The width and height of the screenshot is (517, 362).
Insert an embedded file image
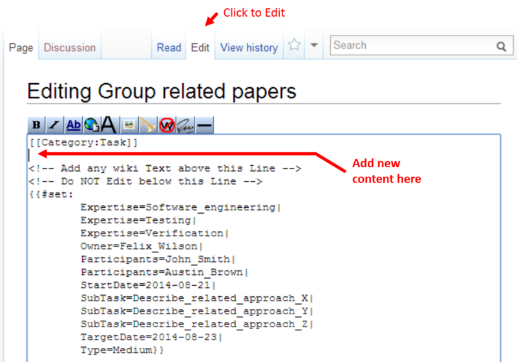(x=129, y=125)
